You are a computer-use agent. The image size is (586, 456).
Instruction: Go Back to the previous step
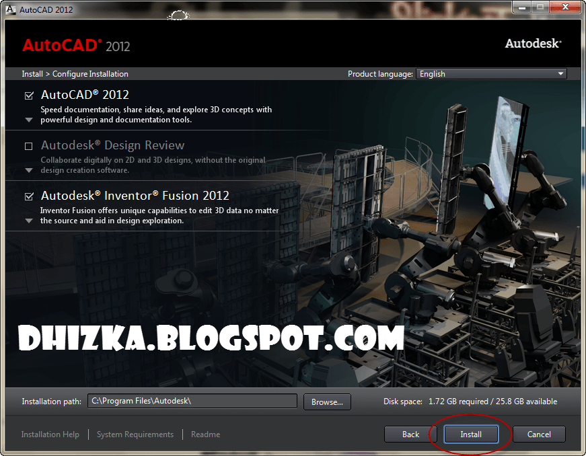[x=410, y=434]
